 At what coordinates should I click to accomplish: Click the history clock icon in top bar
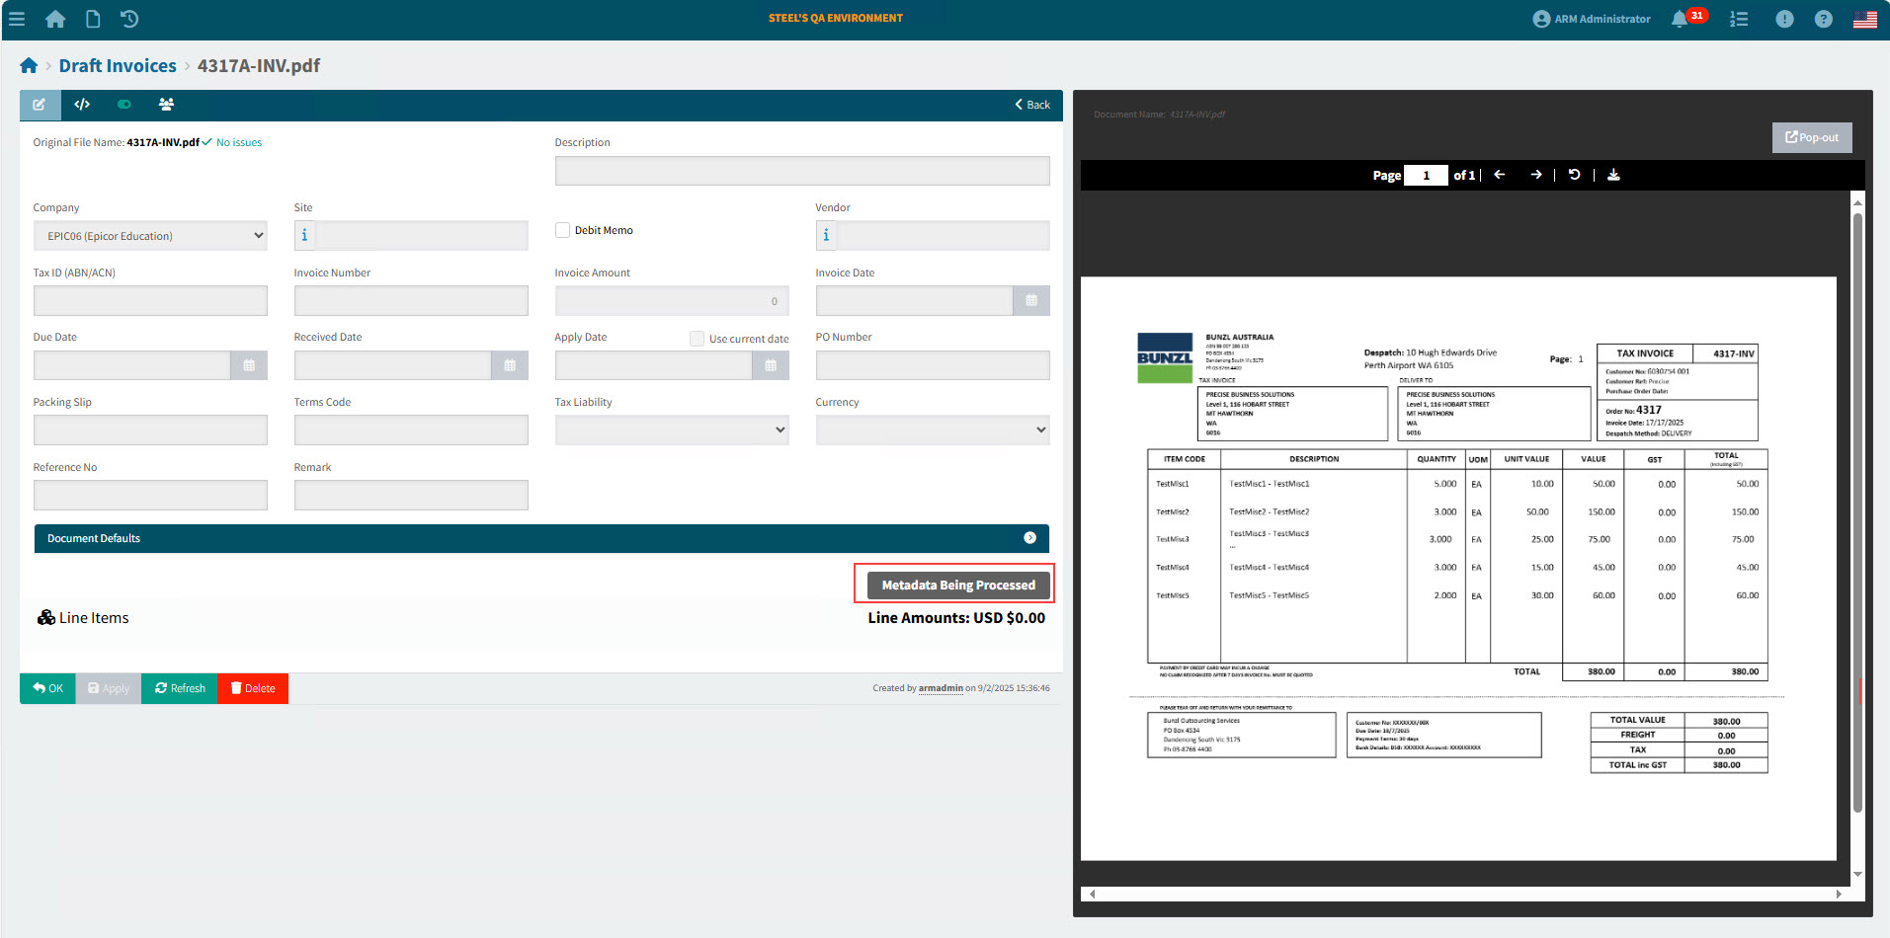129,19
